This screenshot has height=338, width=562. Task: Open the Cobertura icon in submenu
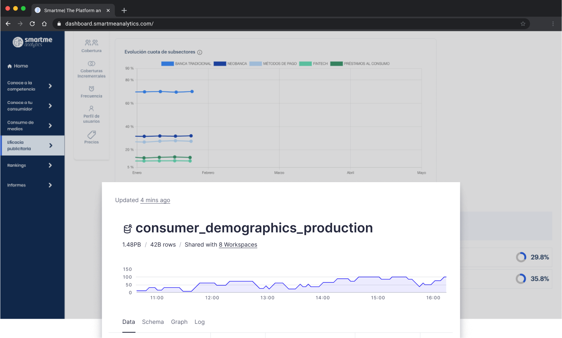(91, 43)
